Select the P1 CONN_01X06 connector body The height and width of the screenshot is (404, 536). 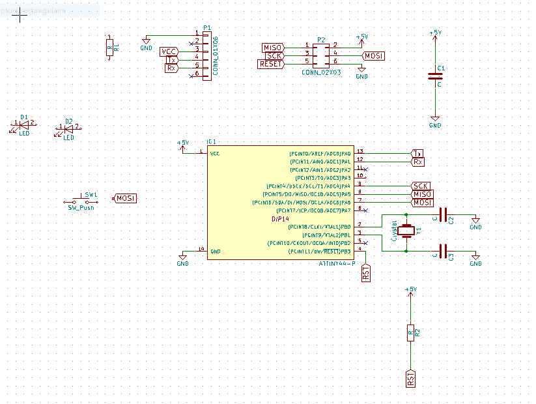207,56
